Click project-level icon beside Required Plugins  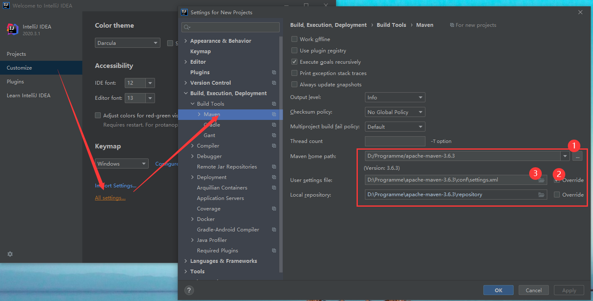pos(274,251)
